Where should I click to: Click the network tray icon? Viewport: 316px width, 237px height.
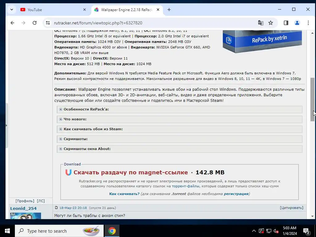[269, 231]
